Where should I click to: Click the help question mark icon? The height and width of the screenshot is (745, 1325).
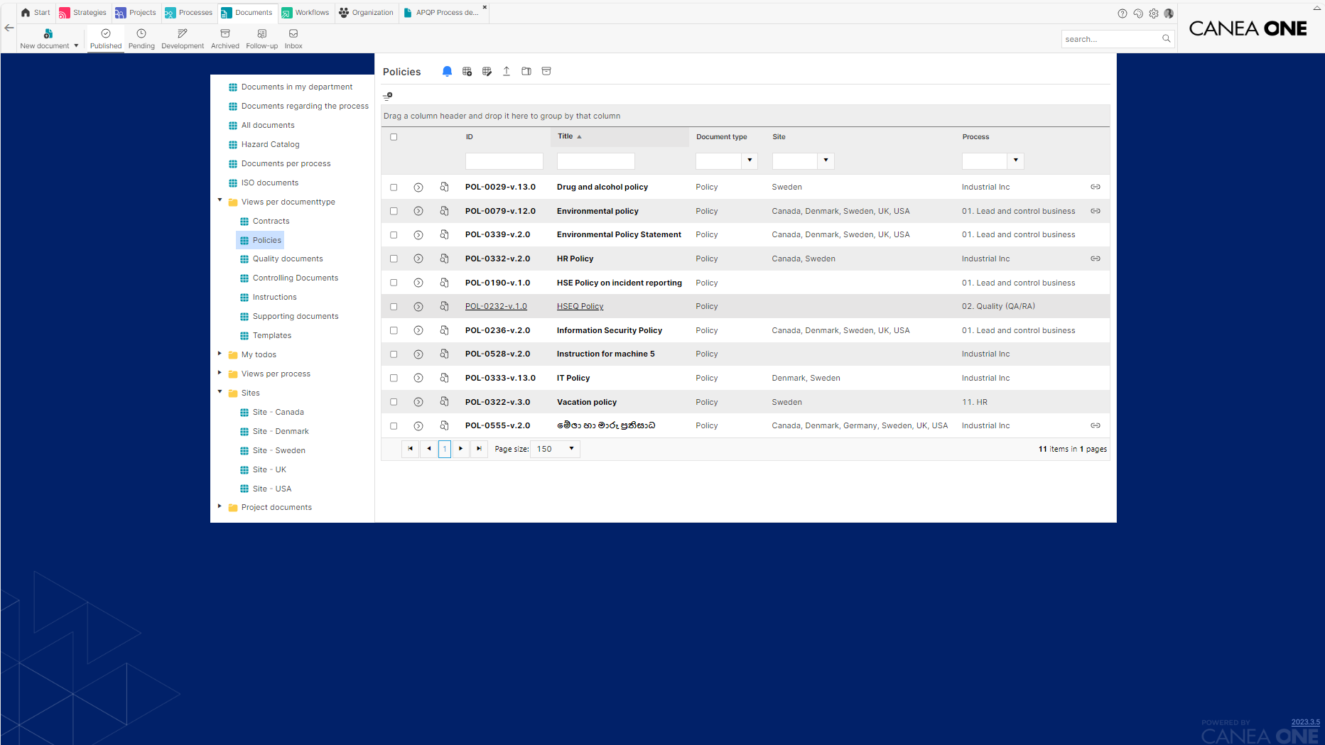click(x=1123, y=13)
